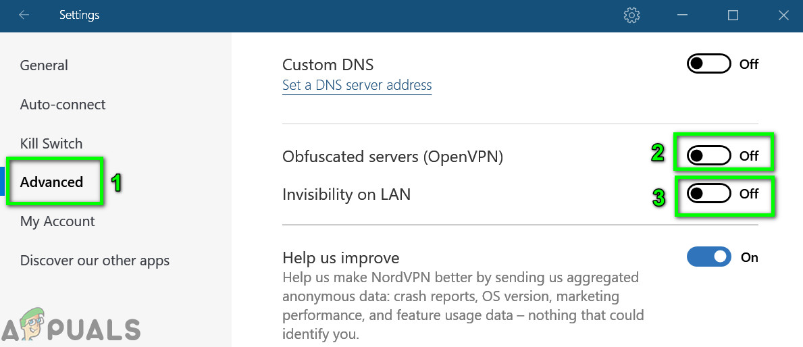Enable Invisibility on LAN switch
The width and height of the screenshot is (803, 347).
point(708,194)
